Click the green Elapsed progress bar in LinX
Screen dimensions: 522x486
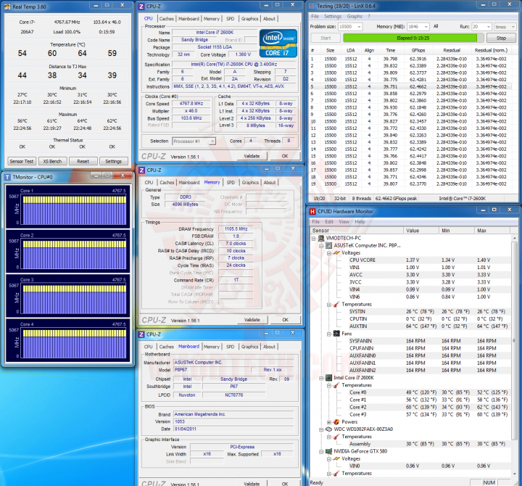point(413,38)
